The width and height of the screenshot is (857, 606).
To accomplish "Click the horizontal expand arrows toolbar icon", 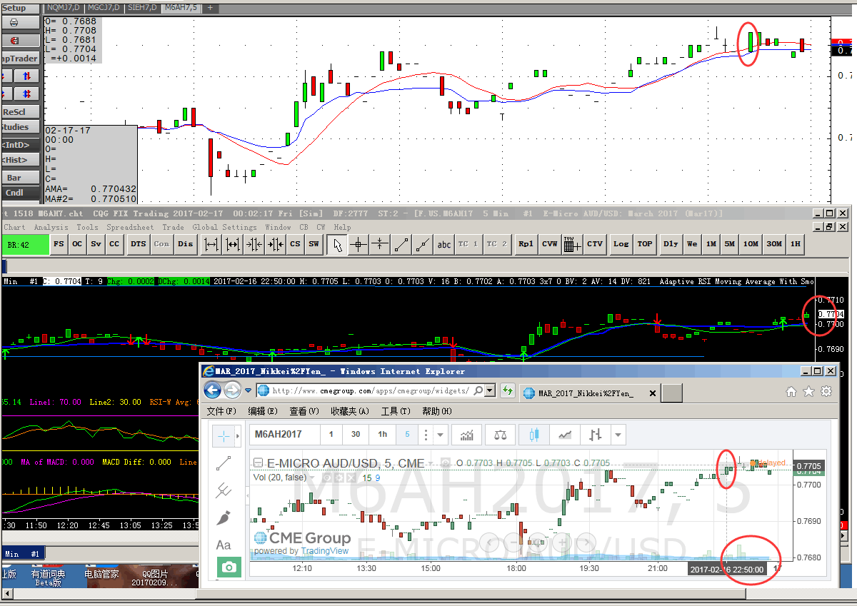I will (211, 244).
